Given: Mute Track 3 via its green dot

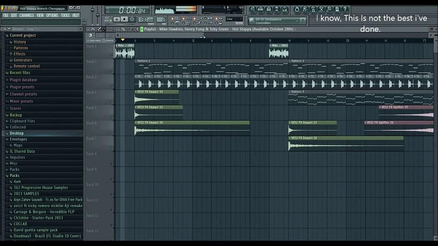Looking at the screenshot, I should point(112,87).
